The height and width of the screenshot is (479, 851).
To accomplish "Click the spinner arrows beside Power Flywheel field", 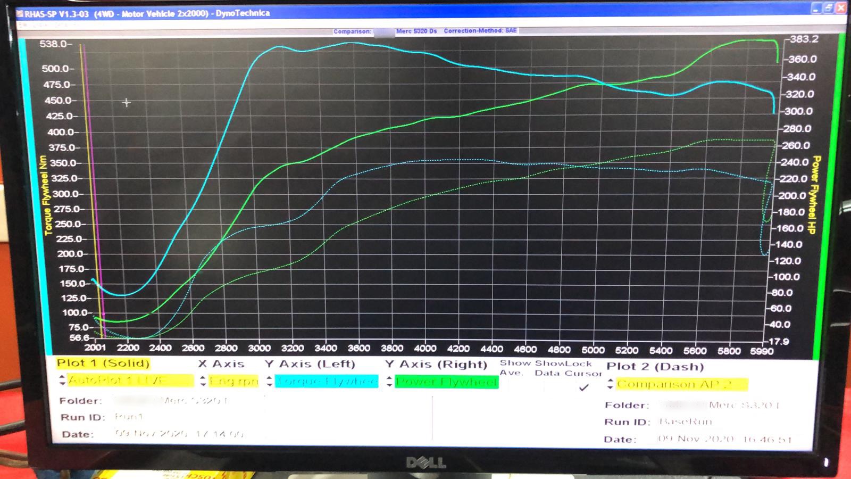I will [x=390, y=382].
